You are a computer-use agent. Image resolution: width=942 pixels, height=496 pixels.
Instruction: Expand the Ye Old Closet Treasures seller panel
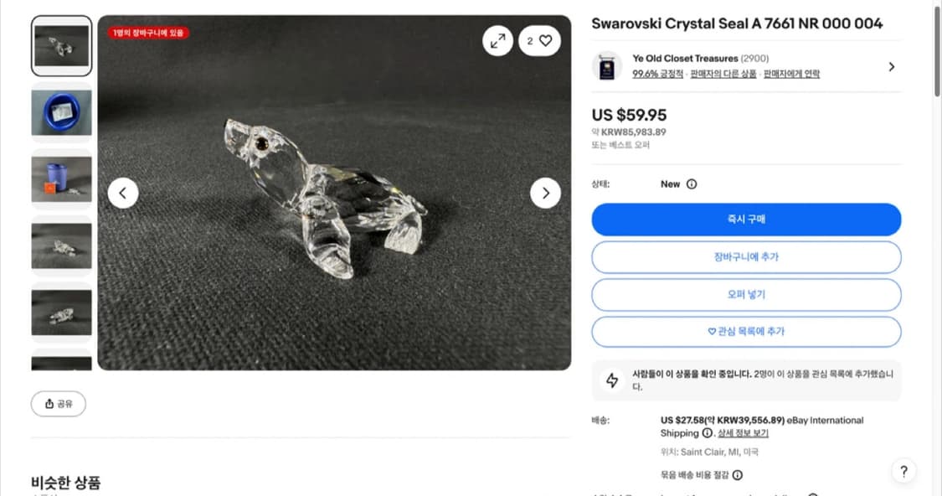click(891, 66)
